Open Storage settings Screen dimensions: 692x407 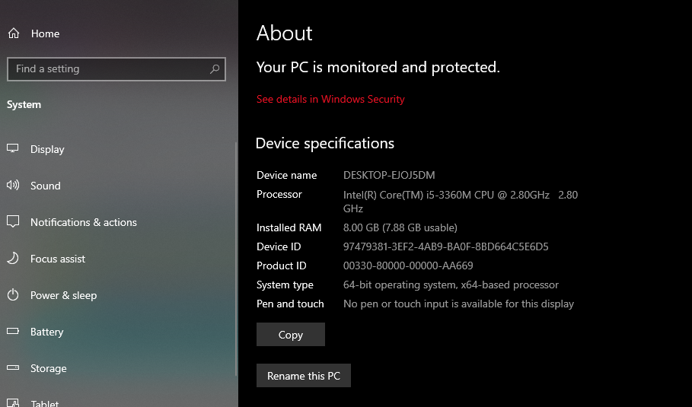(x=49, y=369)
